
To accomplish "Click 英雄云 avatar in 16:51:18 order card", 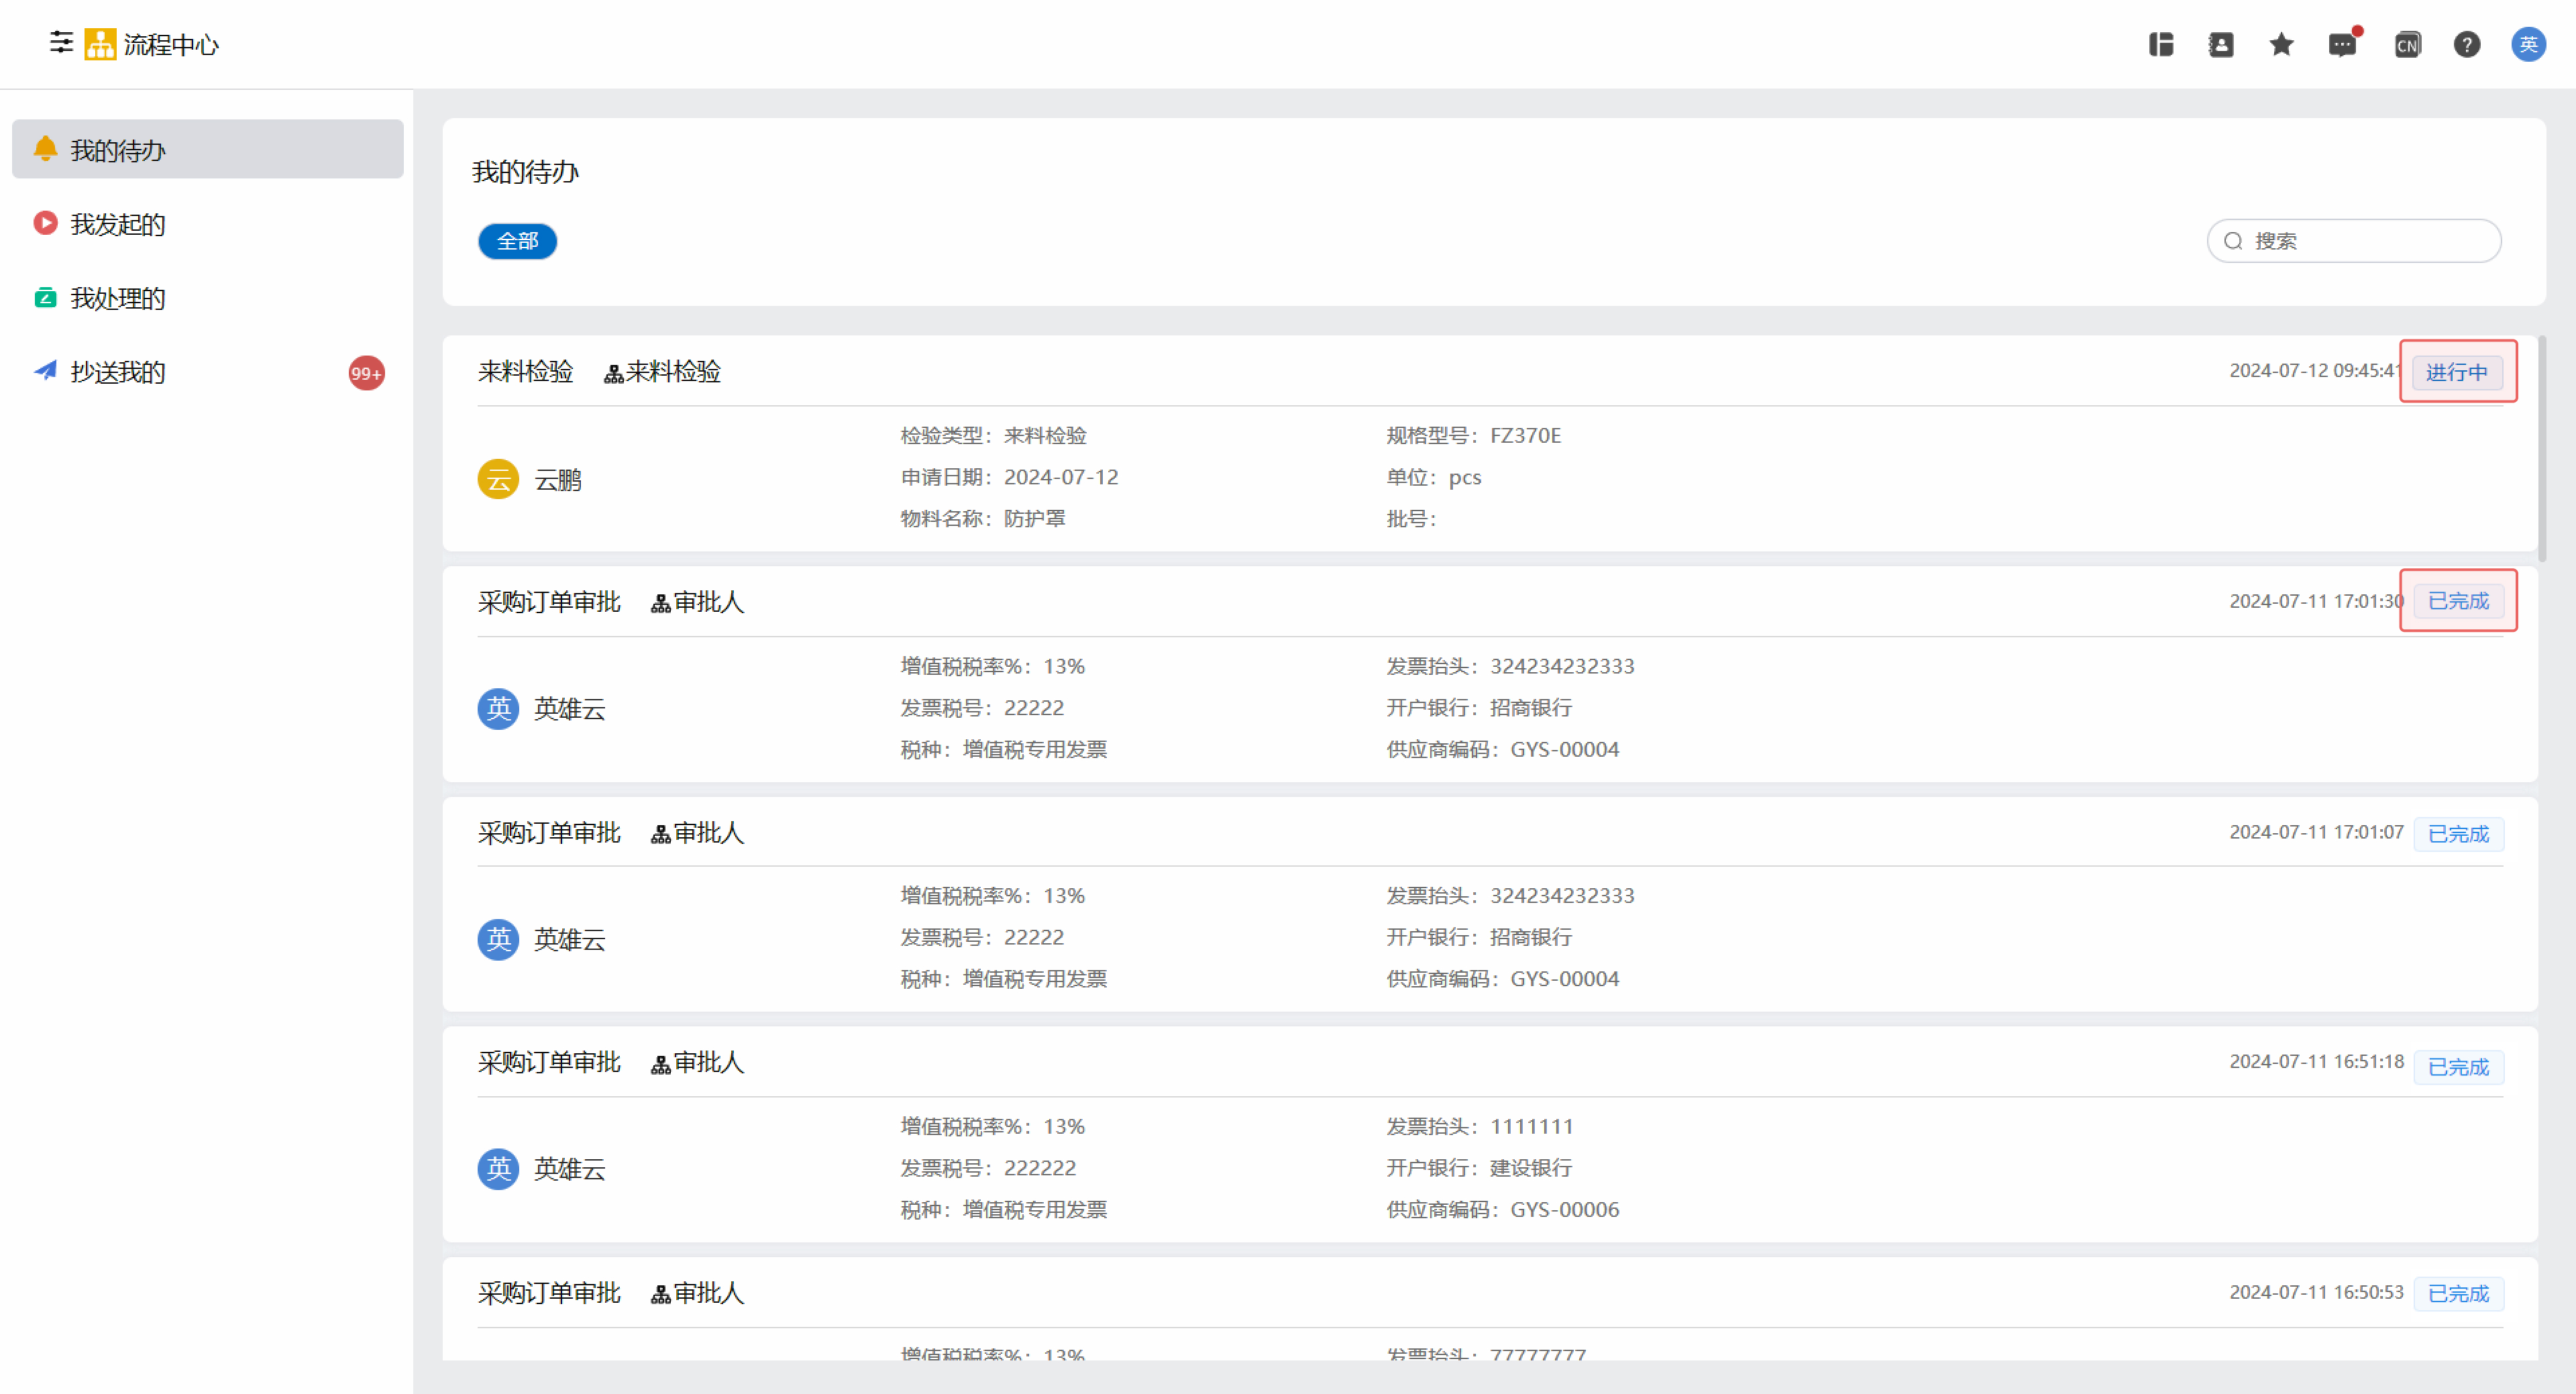I will [x=498, y=1168].
